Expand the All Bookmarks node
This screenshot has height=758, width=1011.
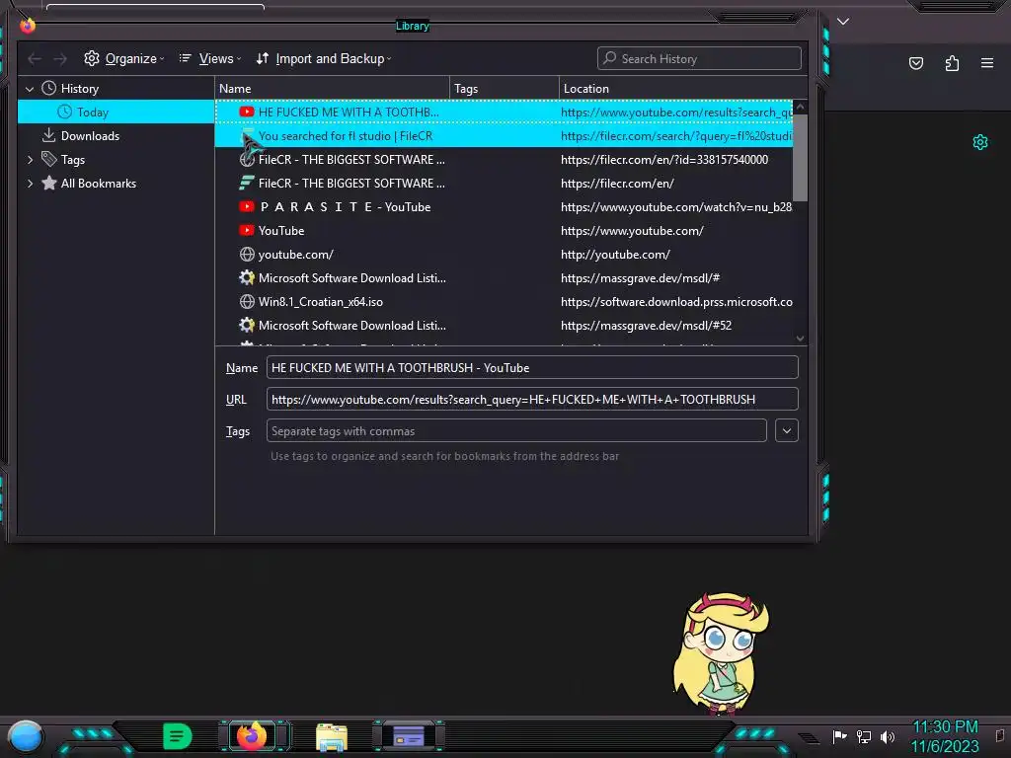pos(30,184)
